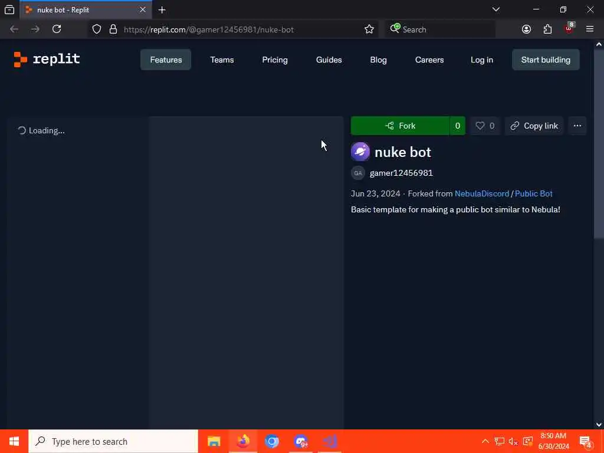
Task: Like the repl with heart icon
Action: [485, 126]
